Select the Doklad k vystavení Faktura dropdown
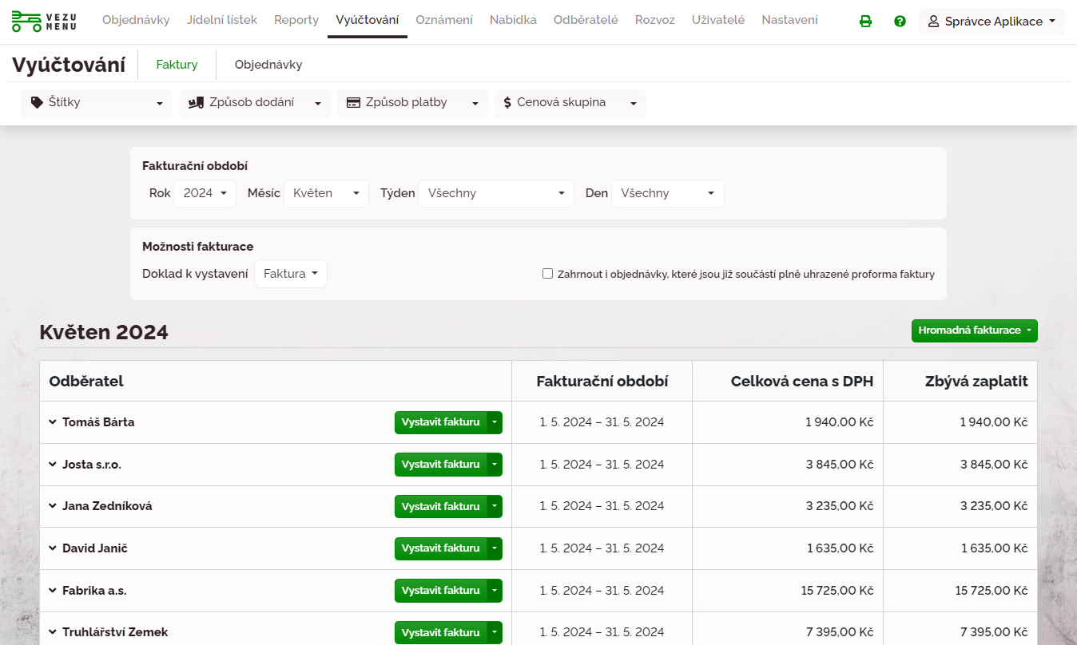This screenshot has height=645, width=1077. click(290, 274)
